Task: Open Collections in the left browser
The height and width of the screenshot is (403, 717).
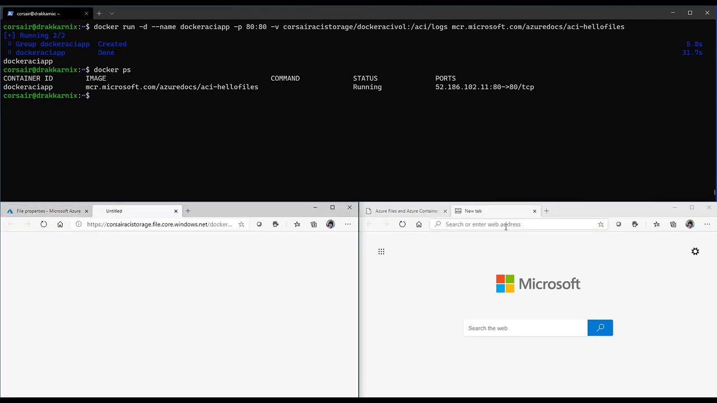Action: click(x=314, y=224)
